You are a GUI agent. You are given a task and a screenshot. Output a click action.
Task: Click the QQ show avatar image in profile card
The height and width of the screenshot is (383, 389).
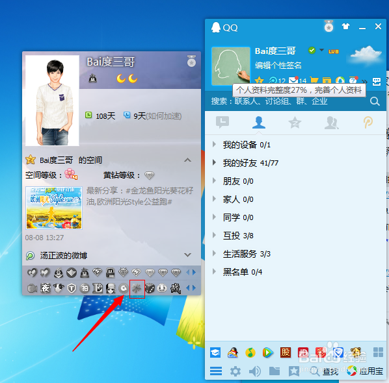pos(52,101)
